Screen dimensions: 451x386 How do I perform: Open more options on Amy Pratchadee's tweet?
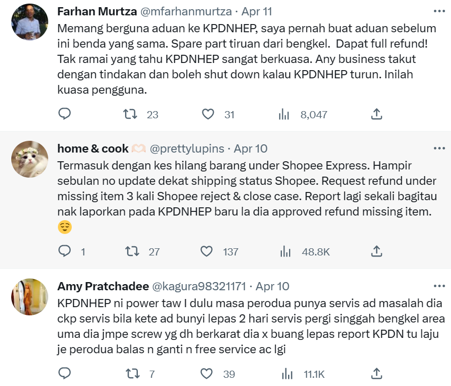coord(439,286)
